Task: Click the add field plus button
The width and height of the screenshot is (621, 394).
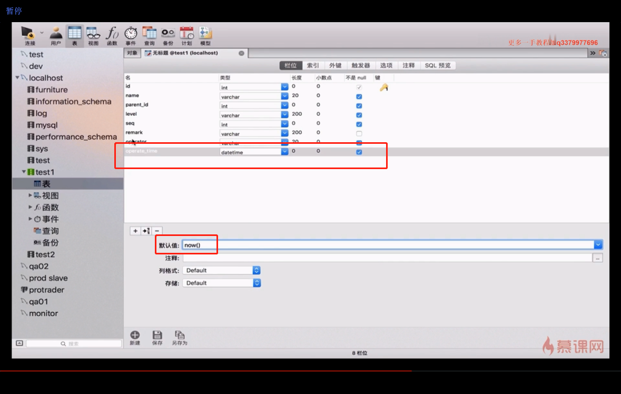Action: (135, 231)
